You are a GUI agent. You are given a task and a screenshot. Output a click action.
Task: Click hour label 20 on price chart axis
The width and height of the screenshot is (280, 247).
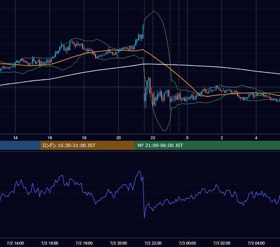[x=119, y=138]
